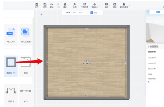Select the 双开门 double door tool
Screen dimensions: 164x107
click(x=11, y=95)
